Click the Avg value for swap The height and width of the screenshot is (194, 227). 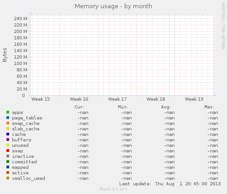coord(169,151)
